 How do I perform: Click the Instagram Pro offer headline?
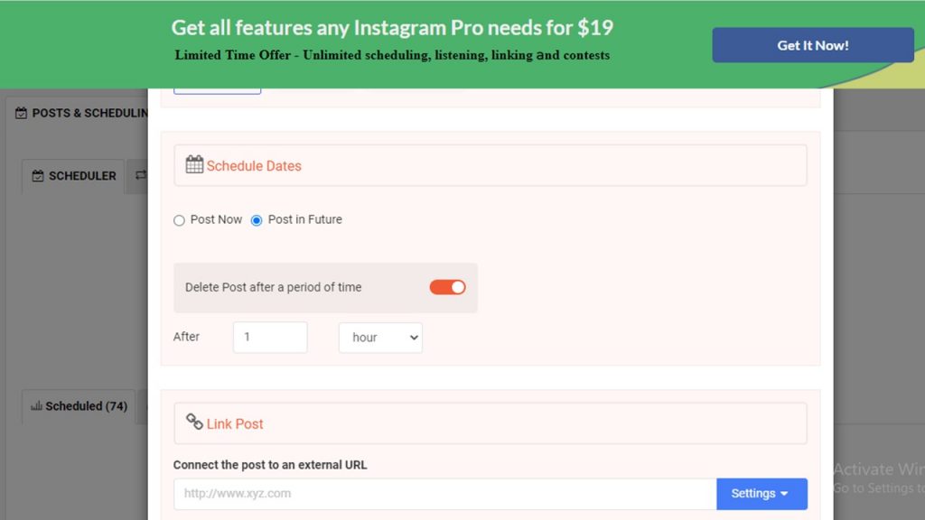tap(392, 28)
